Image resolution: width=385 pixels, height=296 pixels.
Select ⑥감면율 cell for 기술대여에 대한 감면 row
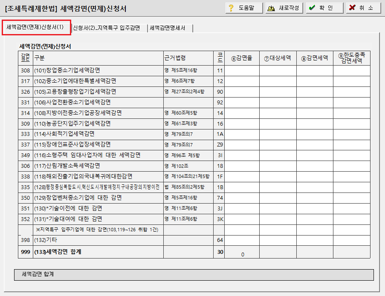pyautogui.click(x=242, y=219)
